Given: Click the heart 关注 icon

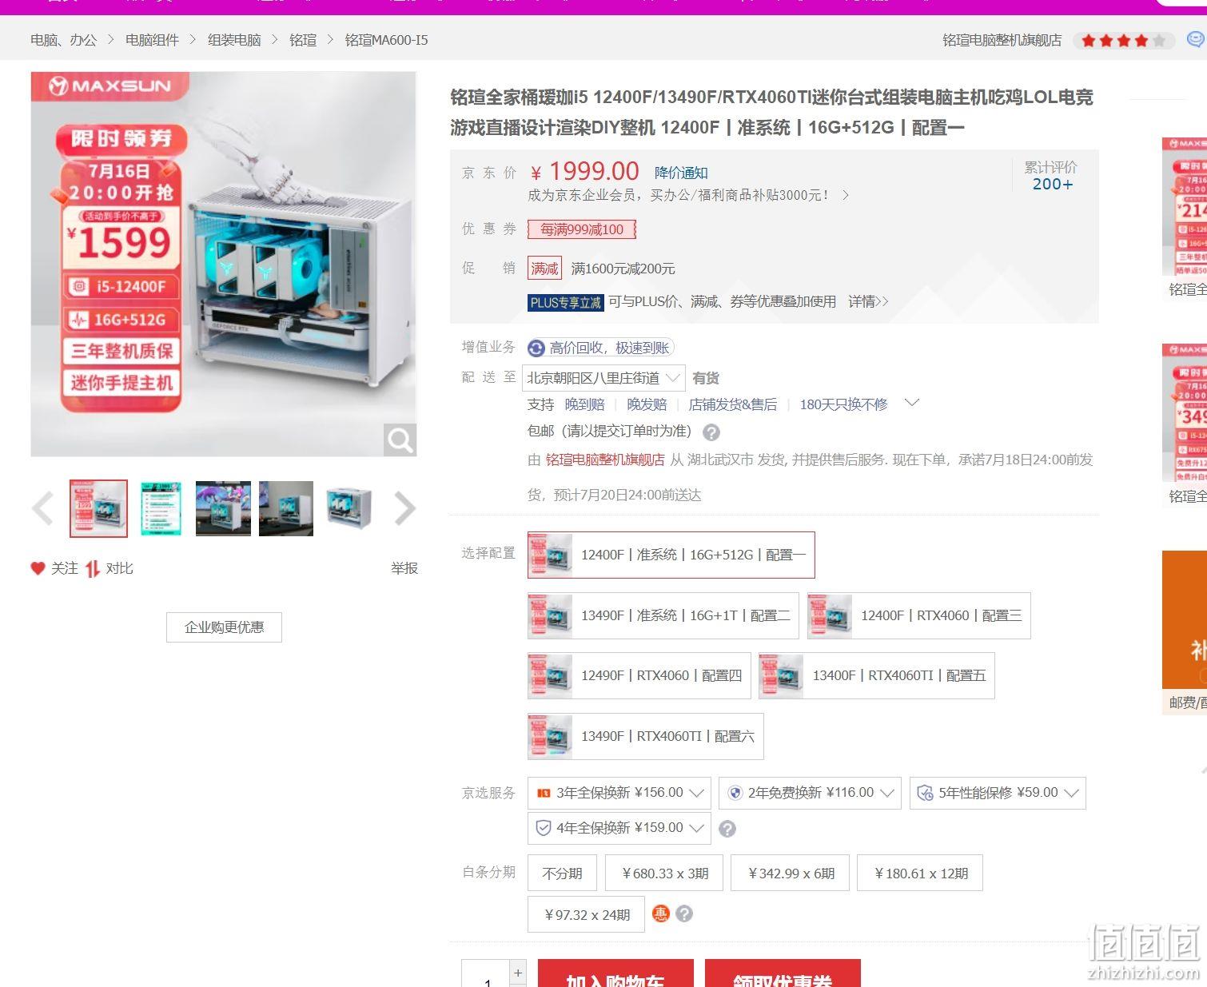Looking at the screenshot, I should click(x=38, y=568).
